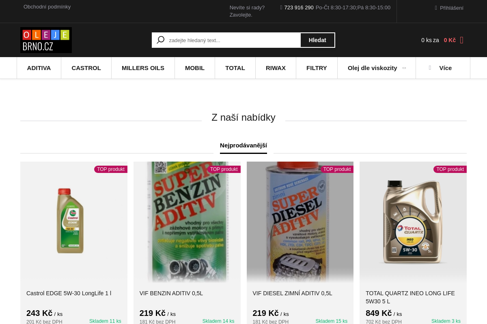Open the FILTRY category
The width and height of the screenshot is (487, 324).
[317, 68]
